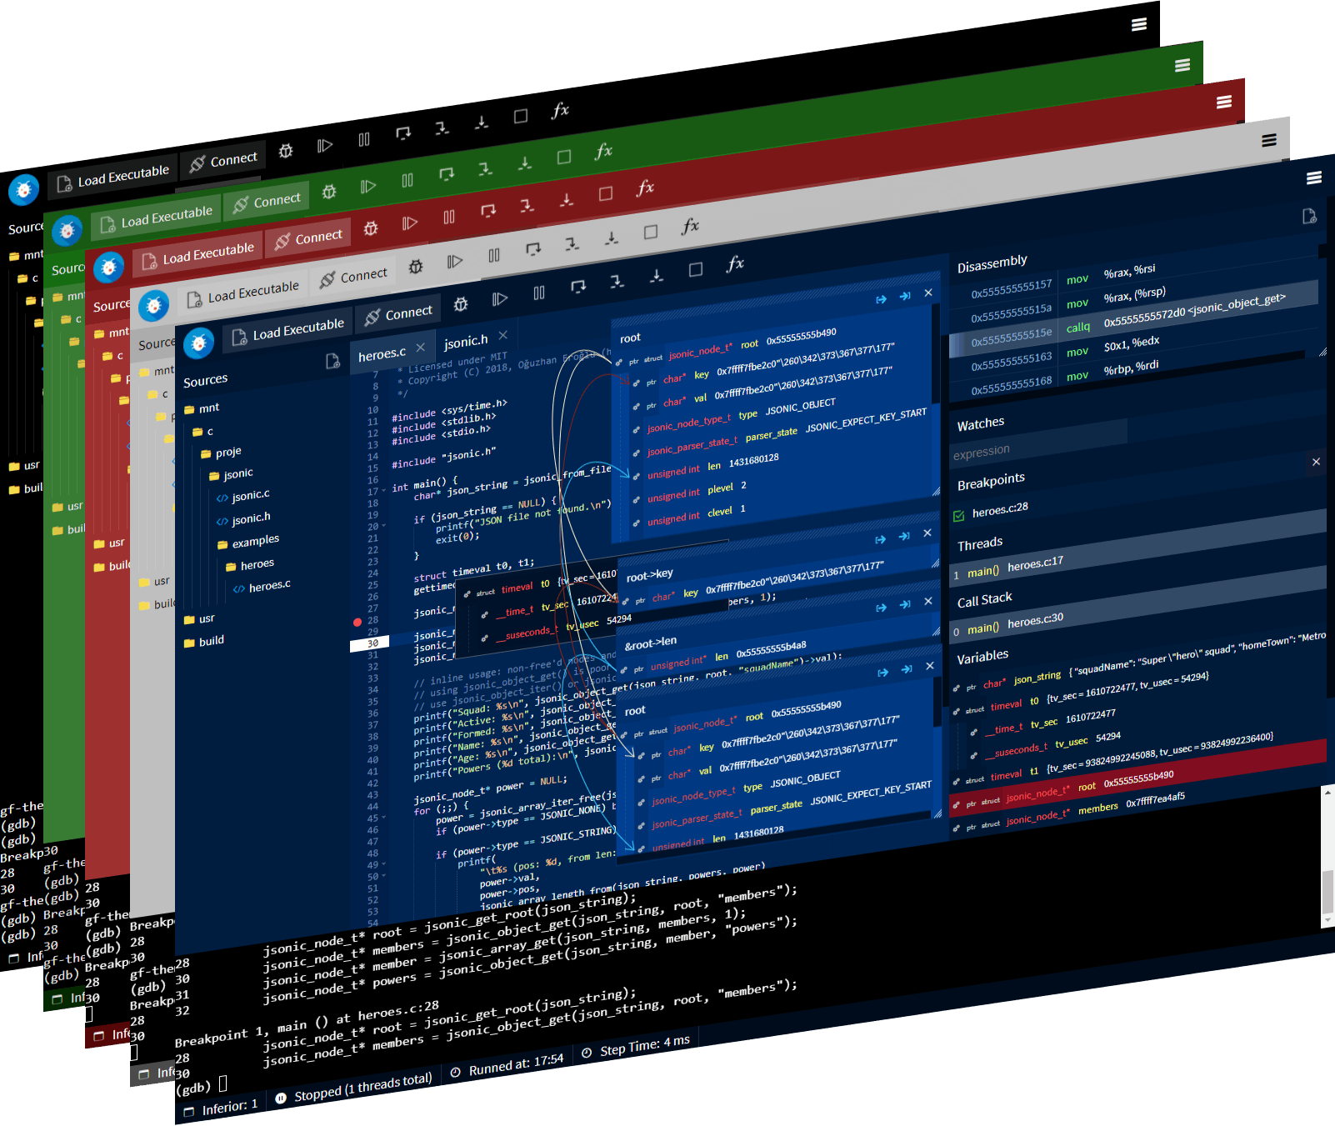Click second arrow icon atop top root popup

(x=905, y=296)
